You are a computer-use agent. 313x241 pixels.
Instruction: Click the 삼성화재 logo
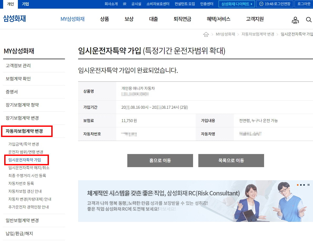click(14, 19)
